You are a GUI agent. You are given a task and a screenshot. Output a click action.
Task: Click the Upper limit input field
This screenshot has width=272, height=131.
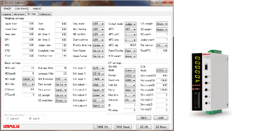[x=28, y=24]
